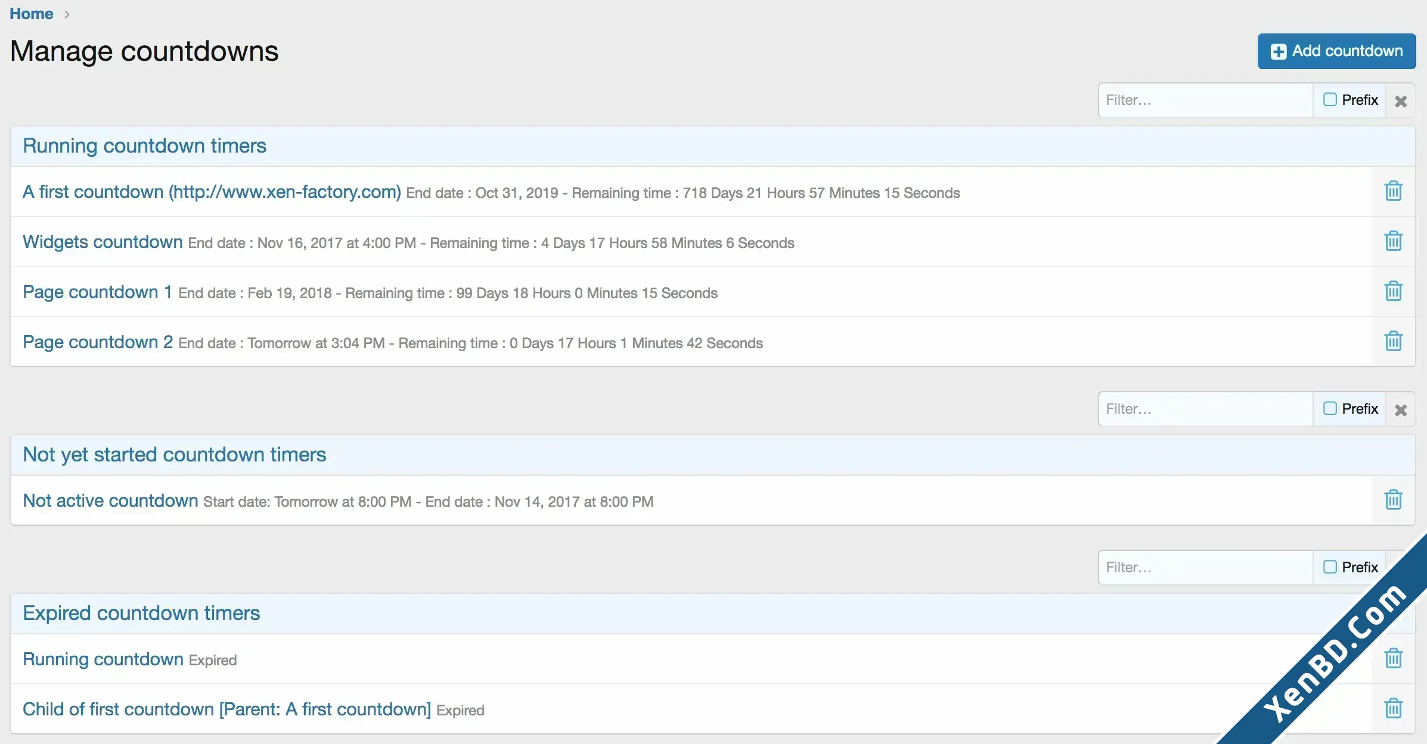Remove Page countdown 2 via trash icon
Viewport: 1427px width, 744px height.
click(1393, 342)
